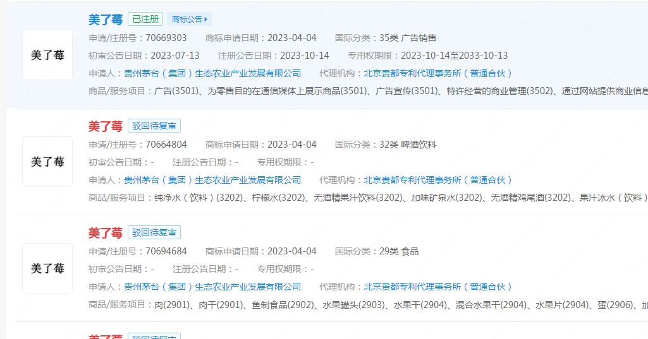
Task: Open applicant 贵州茅台生态农业 link in the class 29 result
Action: coord(212,287)
